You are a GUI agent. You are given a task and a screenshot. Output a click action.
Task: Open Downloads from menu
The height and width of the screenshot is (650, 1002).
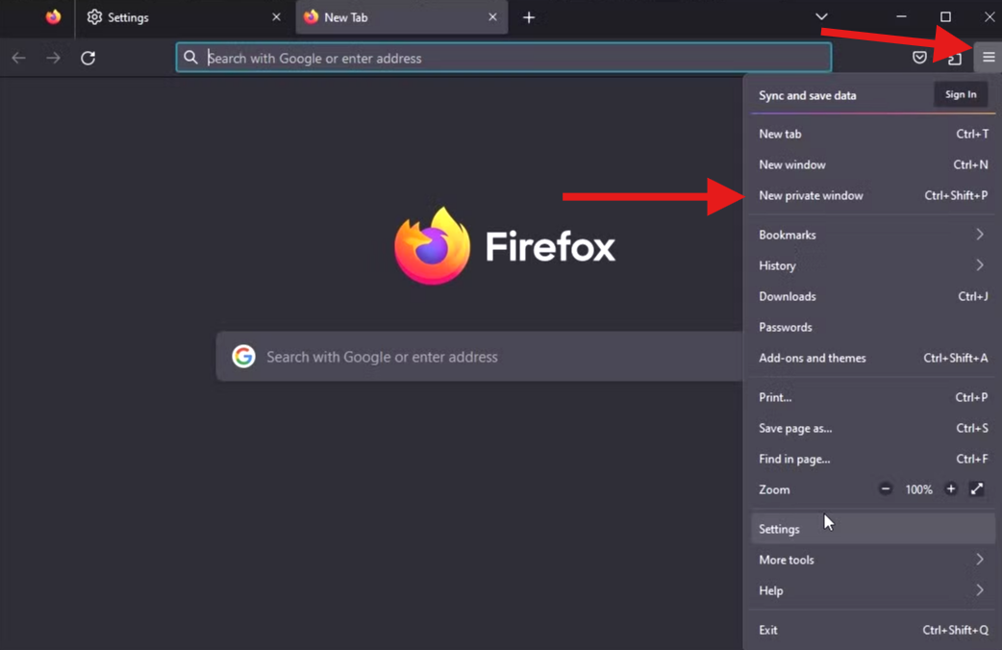(873, 296)
